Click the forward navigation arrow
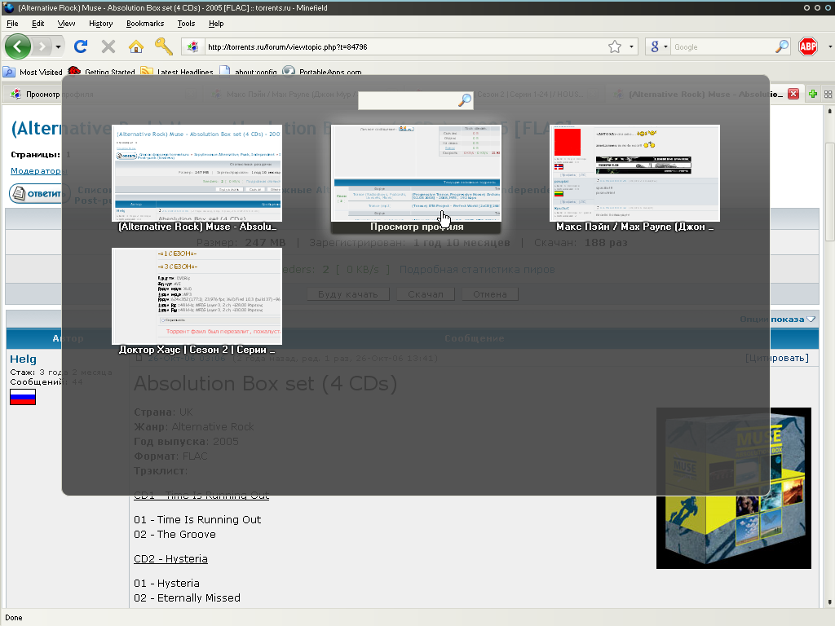The image size is (835, 626). click(42, 46)
